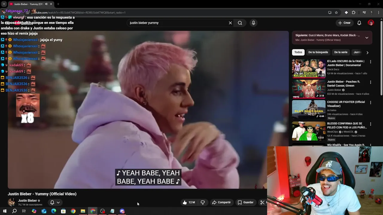The height and width of the screenshot is (215, 383).
Task: Open OBS Studio from taskbar
Action: pos(103,211)
